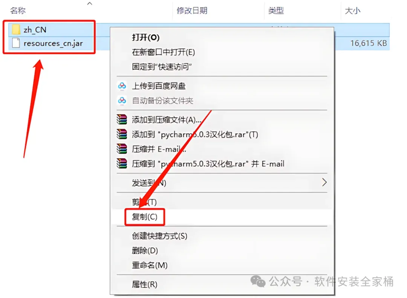This screenshot has width=407, height=298.
Task: Click the auto-backup folder Baidu icon
Action: (x=122, y=100)
